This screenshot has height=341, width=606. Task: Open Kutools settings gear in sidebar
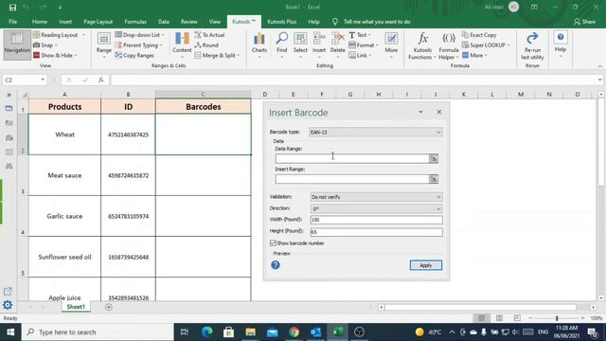pyautogui.click(x=8, y=305)
